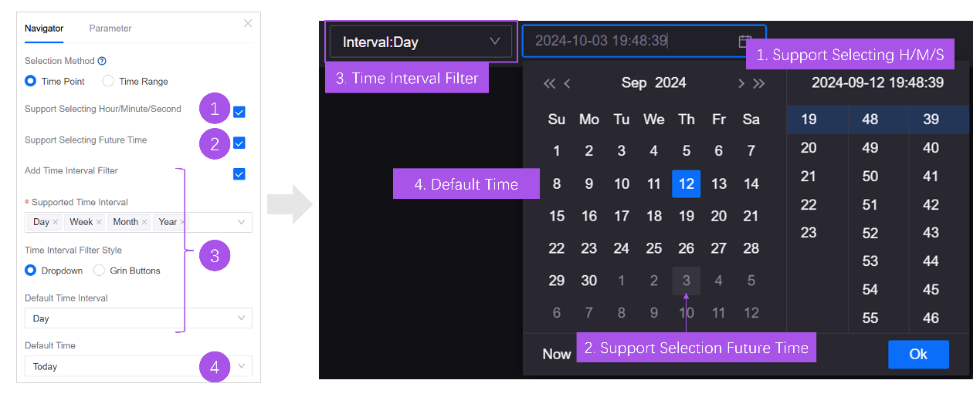Close the Navigator settings panel
980x397 pixels.
click(x=248, y=23)
